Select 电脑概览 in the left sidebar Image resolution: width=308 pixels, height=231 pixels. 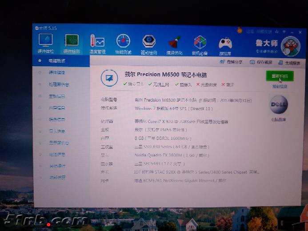57,61
